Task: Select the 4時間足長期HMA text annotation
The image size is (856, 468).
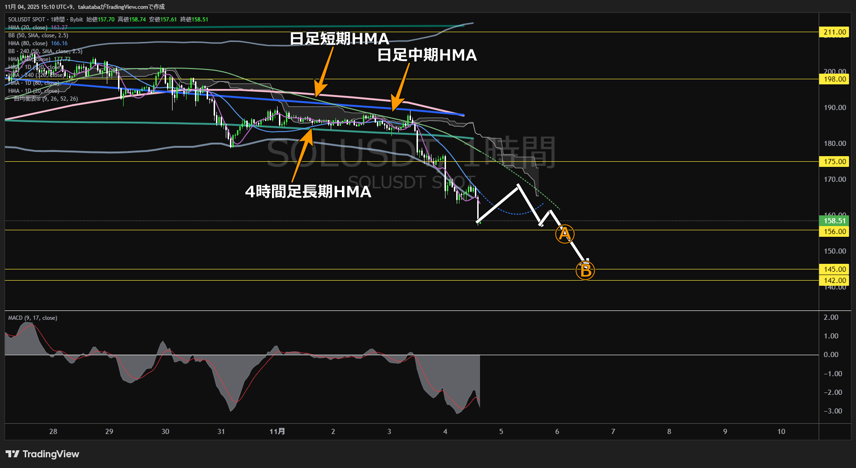Action: click(308, 192)
